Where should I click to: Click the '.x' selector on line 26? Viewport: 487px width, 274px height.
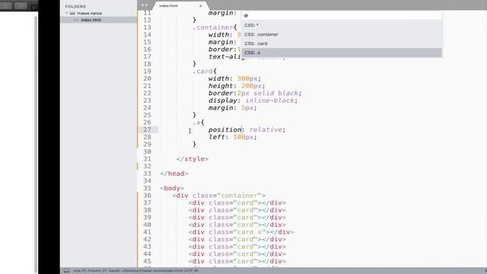click(197, 123)
